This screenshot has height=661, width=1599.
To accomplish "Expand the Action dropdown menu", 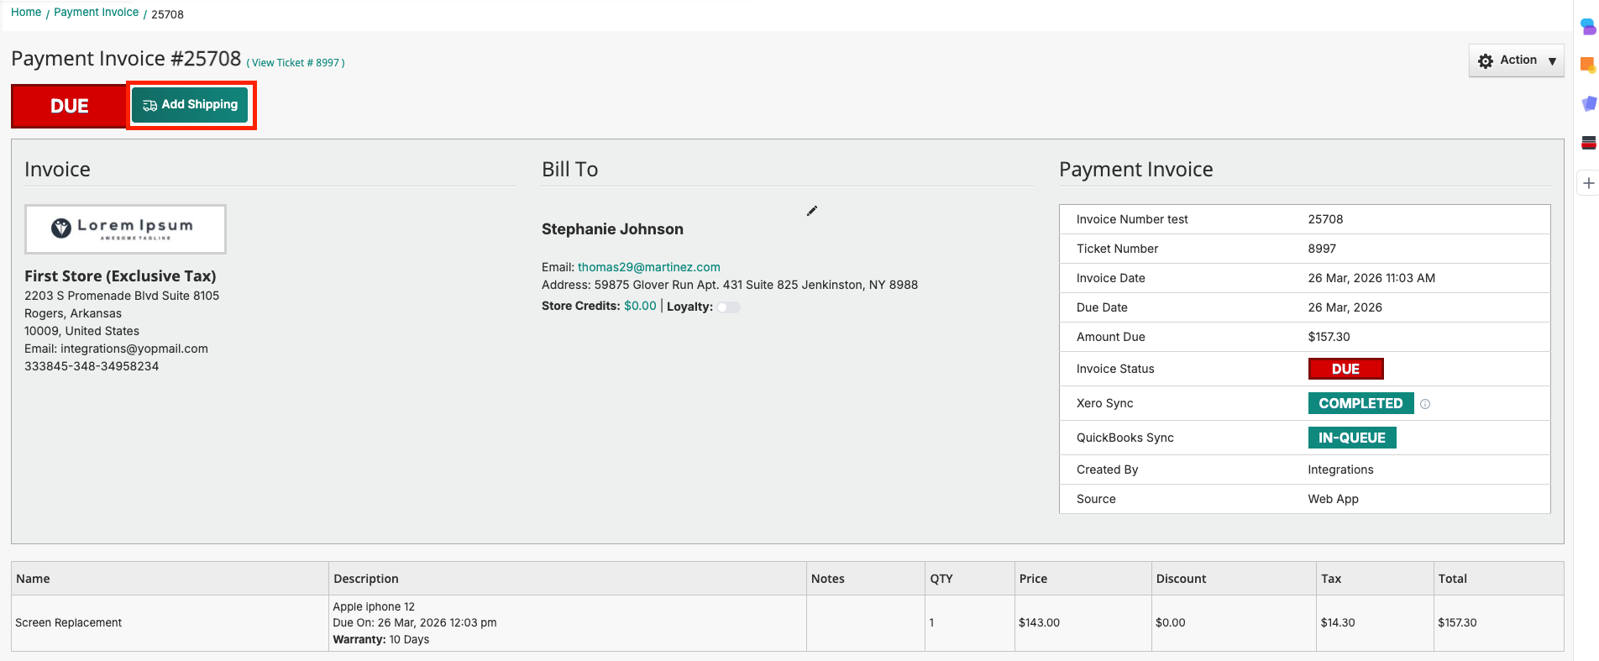I will tap(1516, 60).
